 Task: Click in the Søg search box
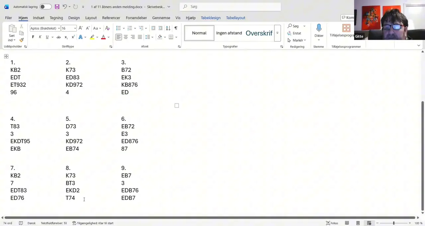[x=232, y=7]
